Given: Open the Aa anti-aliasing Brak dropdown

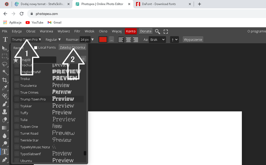Looking at the screenshot, I should point(157,40).
